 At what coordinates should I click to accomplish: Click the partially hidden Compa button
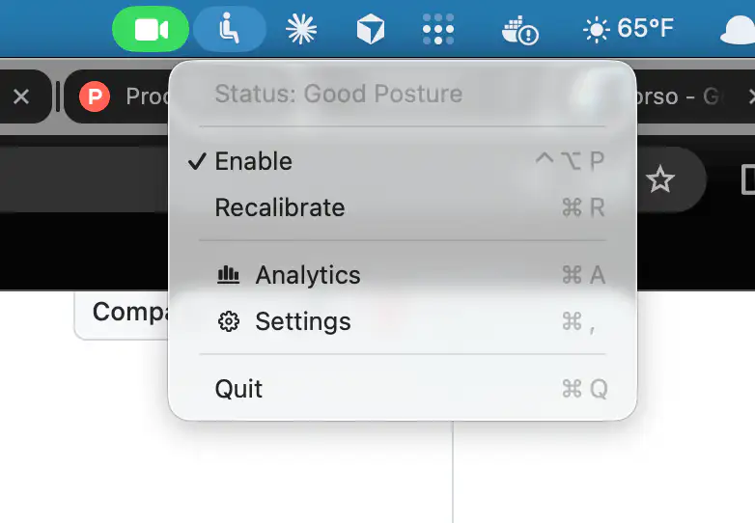click(x=123, y=313)
